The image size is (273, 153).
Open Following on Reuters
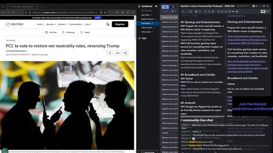(x=68, y=32)
